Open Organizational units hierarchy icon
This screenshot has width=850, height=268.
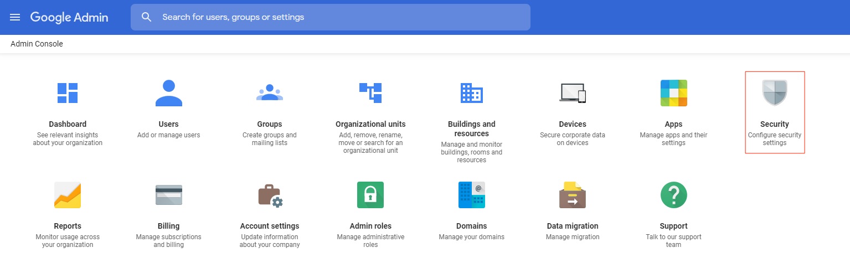point(370,93)
